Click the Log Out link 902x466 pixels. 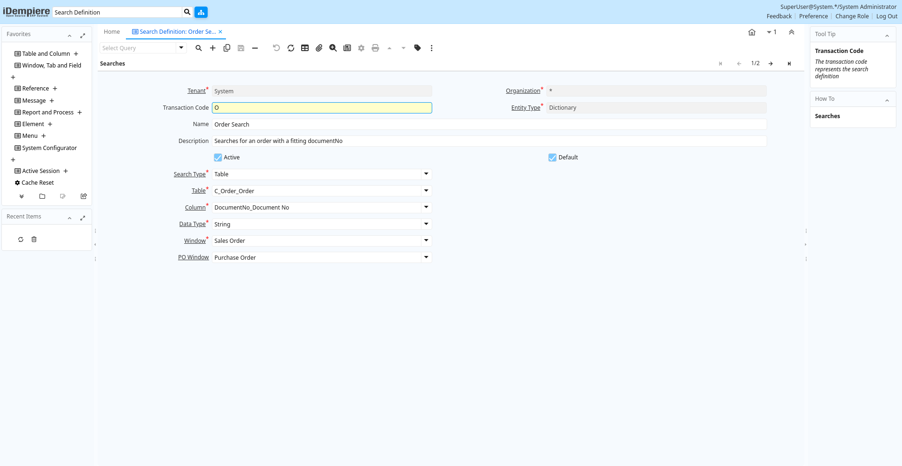886,16
